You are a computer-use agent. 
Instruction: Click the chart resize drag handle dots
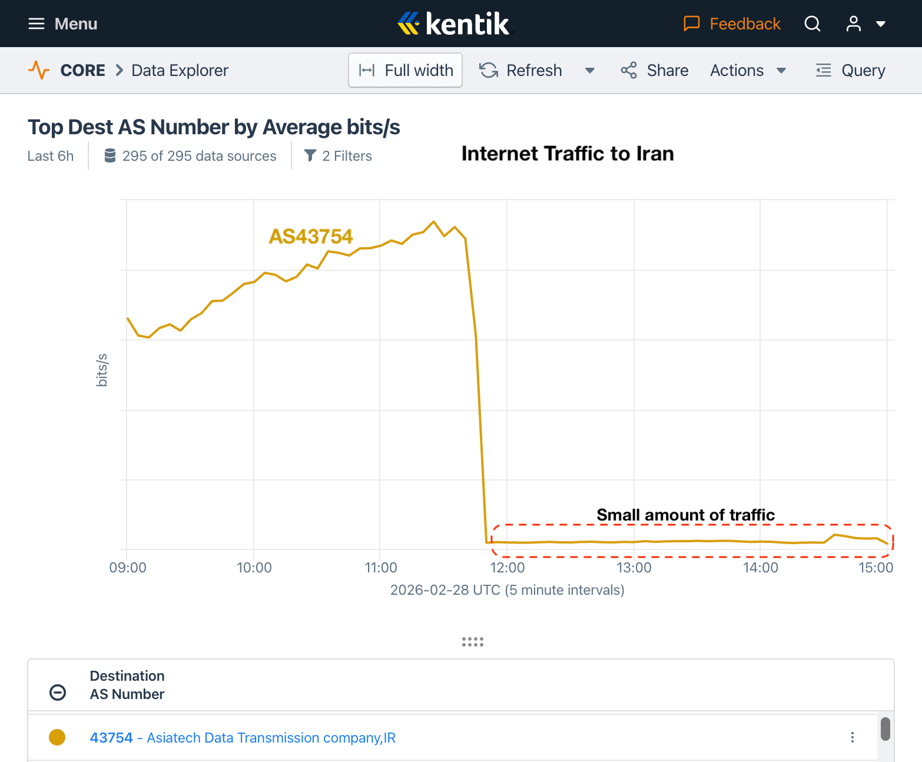tap(472, 642)
